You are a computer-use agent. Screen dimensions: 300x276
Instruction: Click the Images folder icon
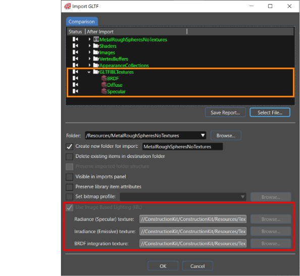click(96, 52)
